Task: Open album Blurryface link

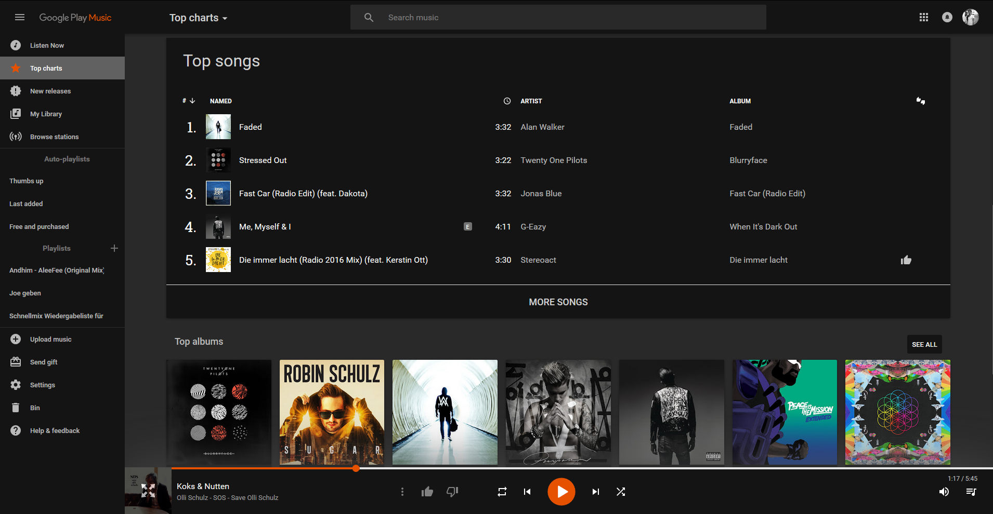Action: click(748, 160)
